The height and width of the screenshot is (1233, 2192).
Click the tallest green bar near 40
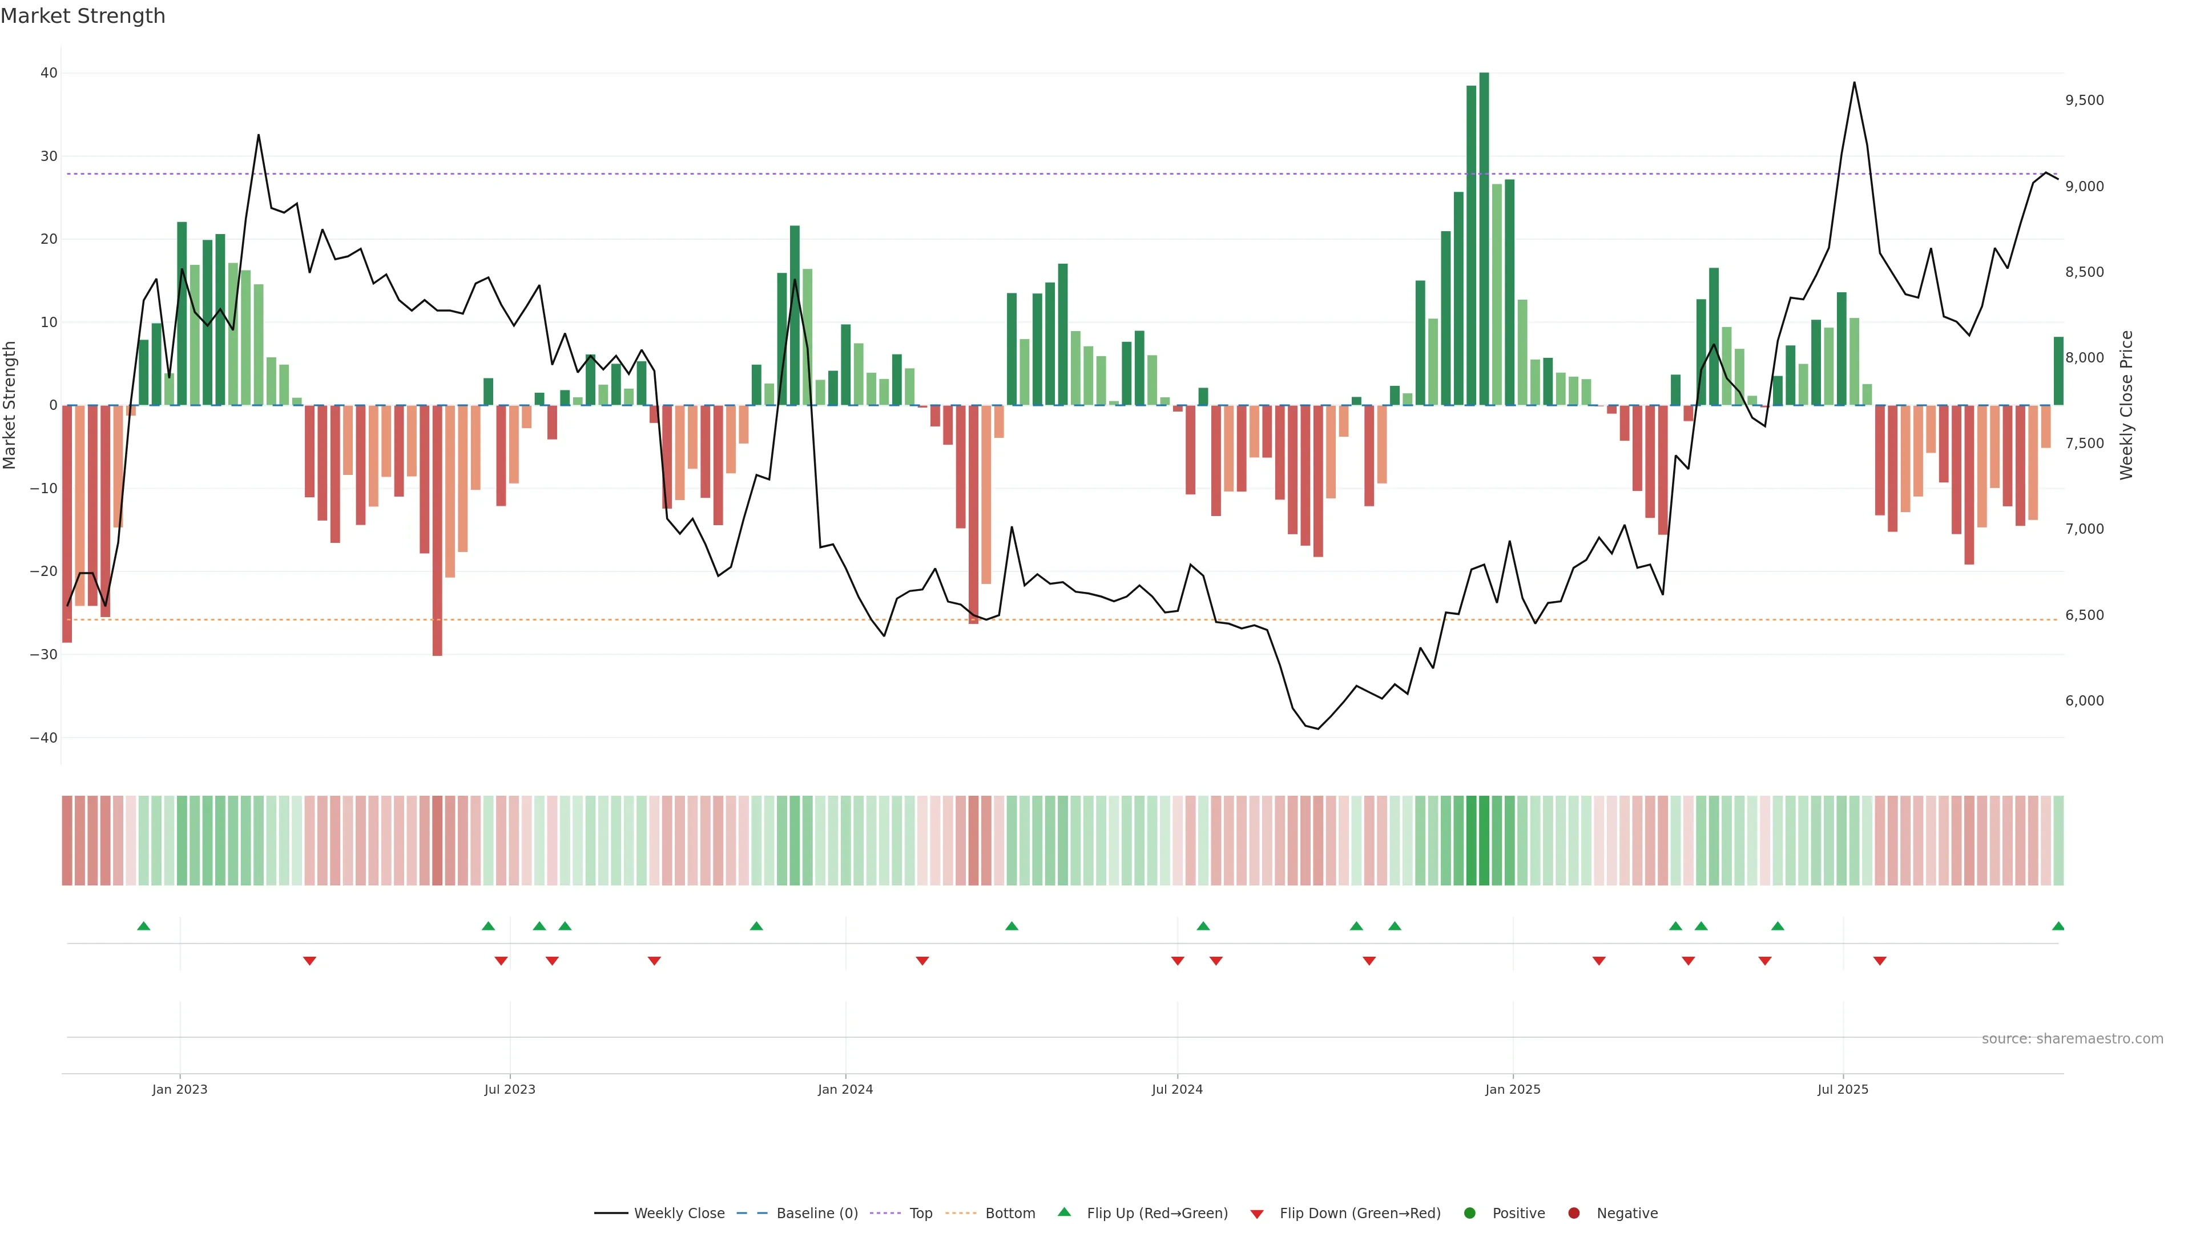pos(1484,238)
